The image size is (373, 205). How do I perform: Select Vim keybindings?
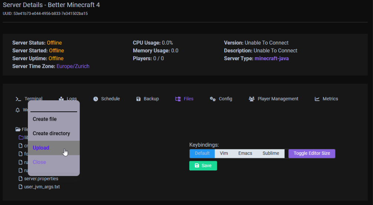[224, 153]
